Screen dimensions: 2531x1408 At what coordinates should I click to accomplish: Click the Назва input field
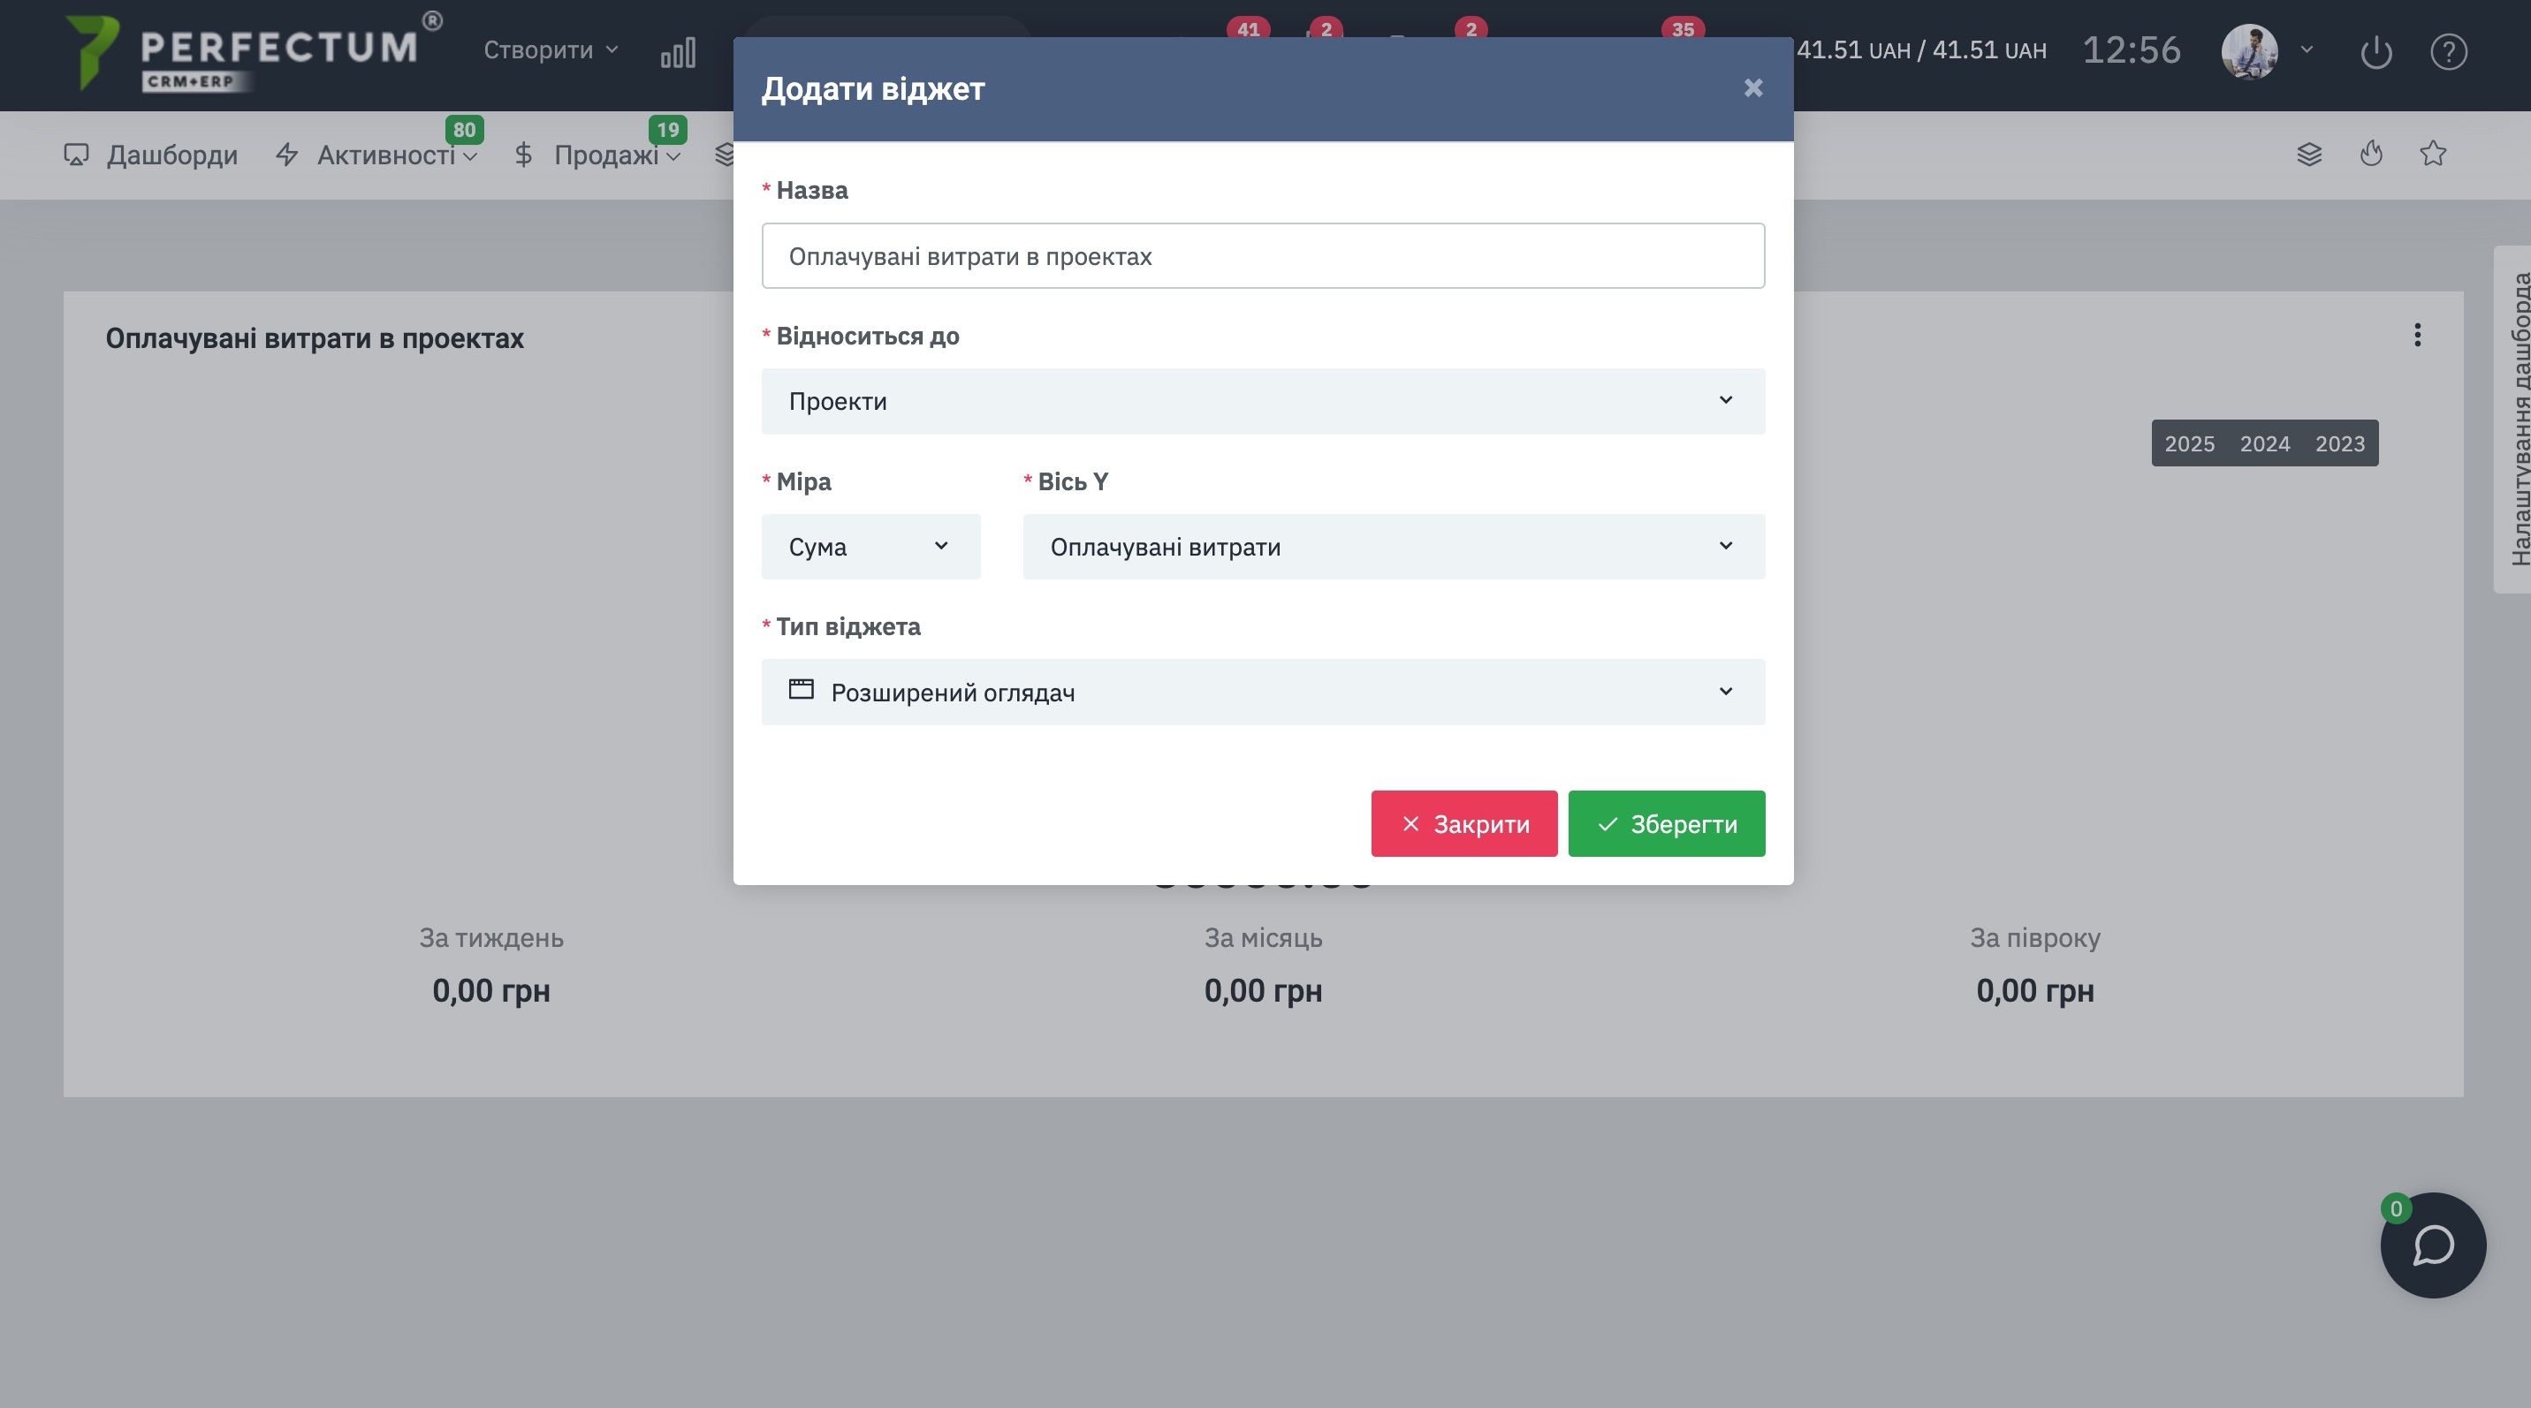point(1263,256)
